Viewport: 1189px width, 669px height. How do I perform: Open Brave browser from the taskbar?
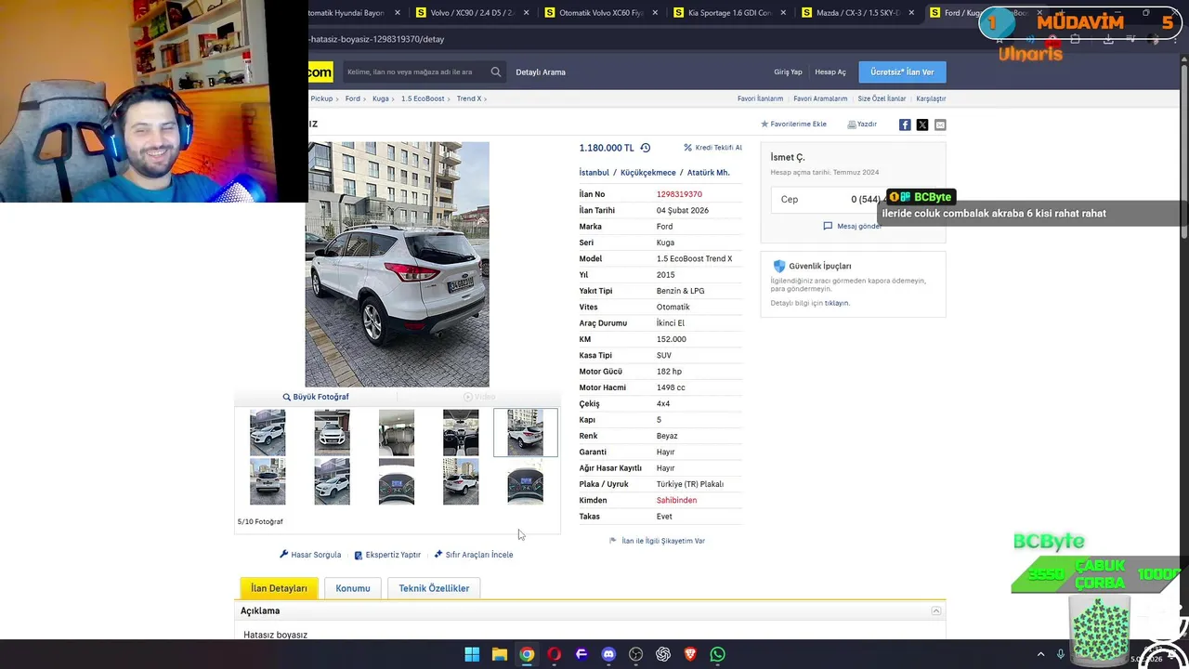pos(690,654)
